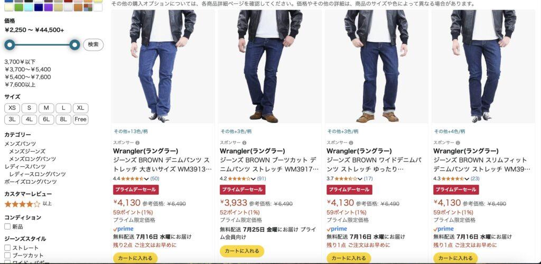
Task: Open sponsor info icon on wide denim listing
Action: (351, 143)
